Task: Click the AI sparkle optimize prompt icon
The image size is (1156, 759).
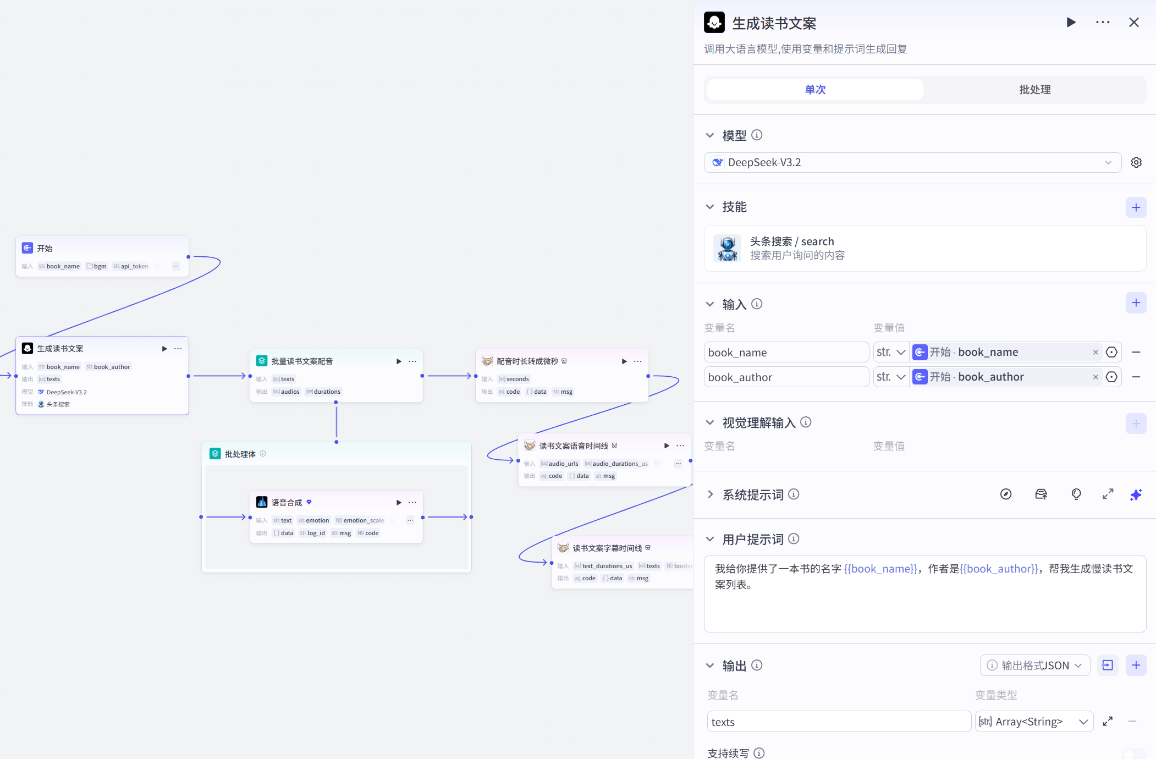Action: pyautogui.click(x=1136, y=494)
